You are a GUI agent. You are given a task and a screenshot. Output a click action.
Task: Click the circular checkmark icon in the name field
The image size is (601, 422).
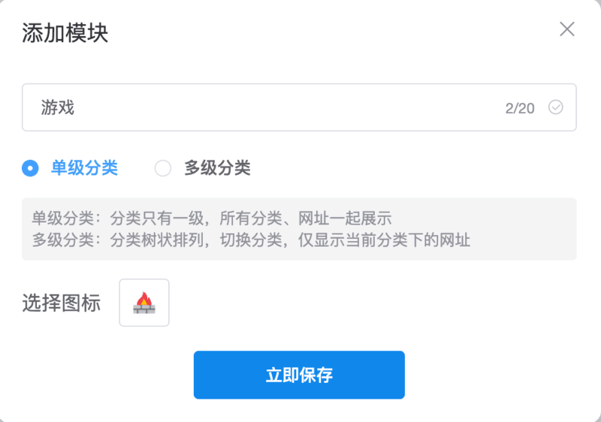tap(555, 107)
